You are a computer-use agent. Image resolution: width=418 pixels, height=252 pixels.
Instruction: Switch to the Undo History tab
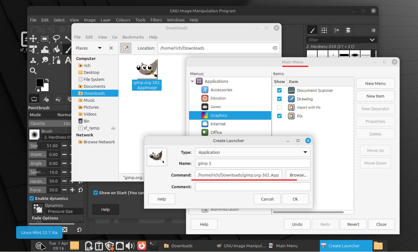click(58, 99)
